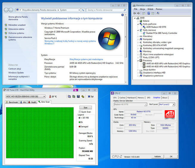This screenshot has height=168, width=195.
Task: Open Klasyfikacja systemu jest niedostępna link
Action: (86, 59)
